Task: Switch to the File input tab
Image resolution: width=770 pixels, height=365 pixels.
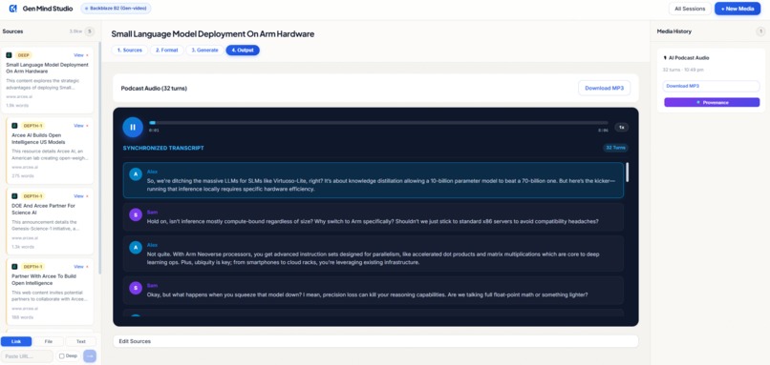Action: coord(48,341)
